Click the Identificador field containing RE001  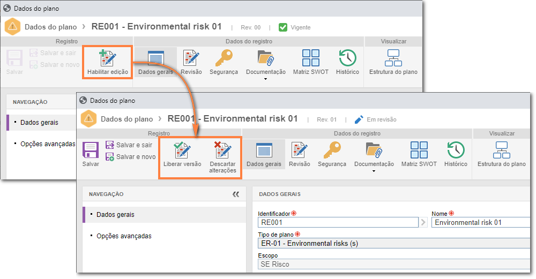(x=338, y=222)
